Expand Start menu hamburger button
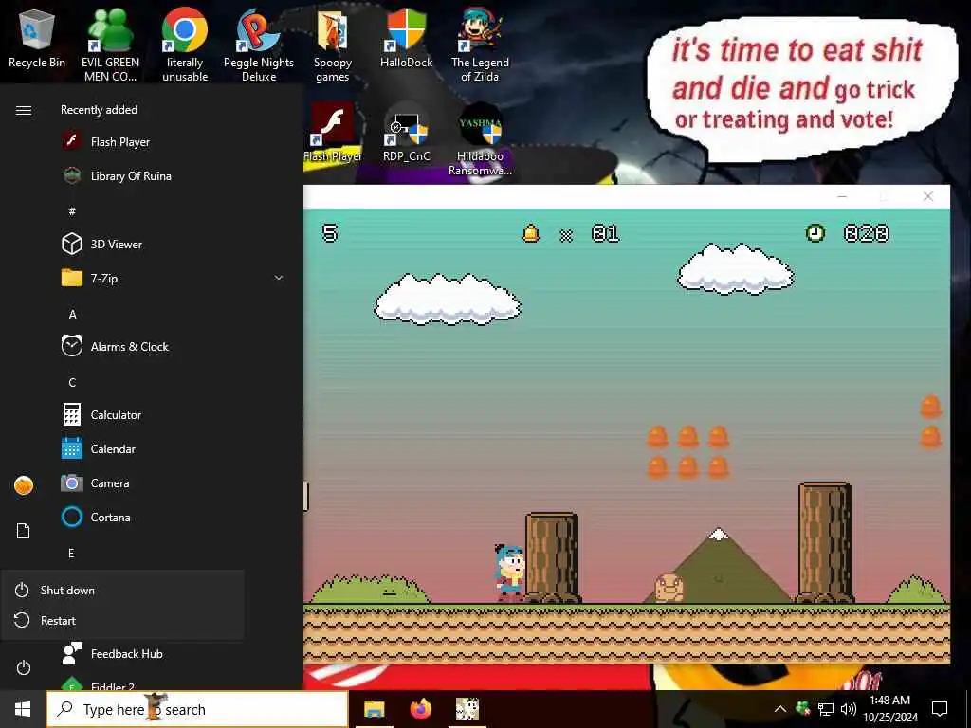 tap(24, 110)
